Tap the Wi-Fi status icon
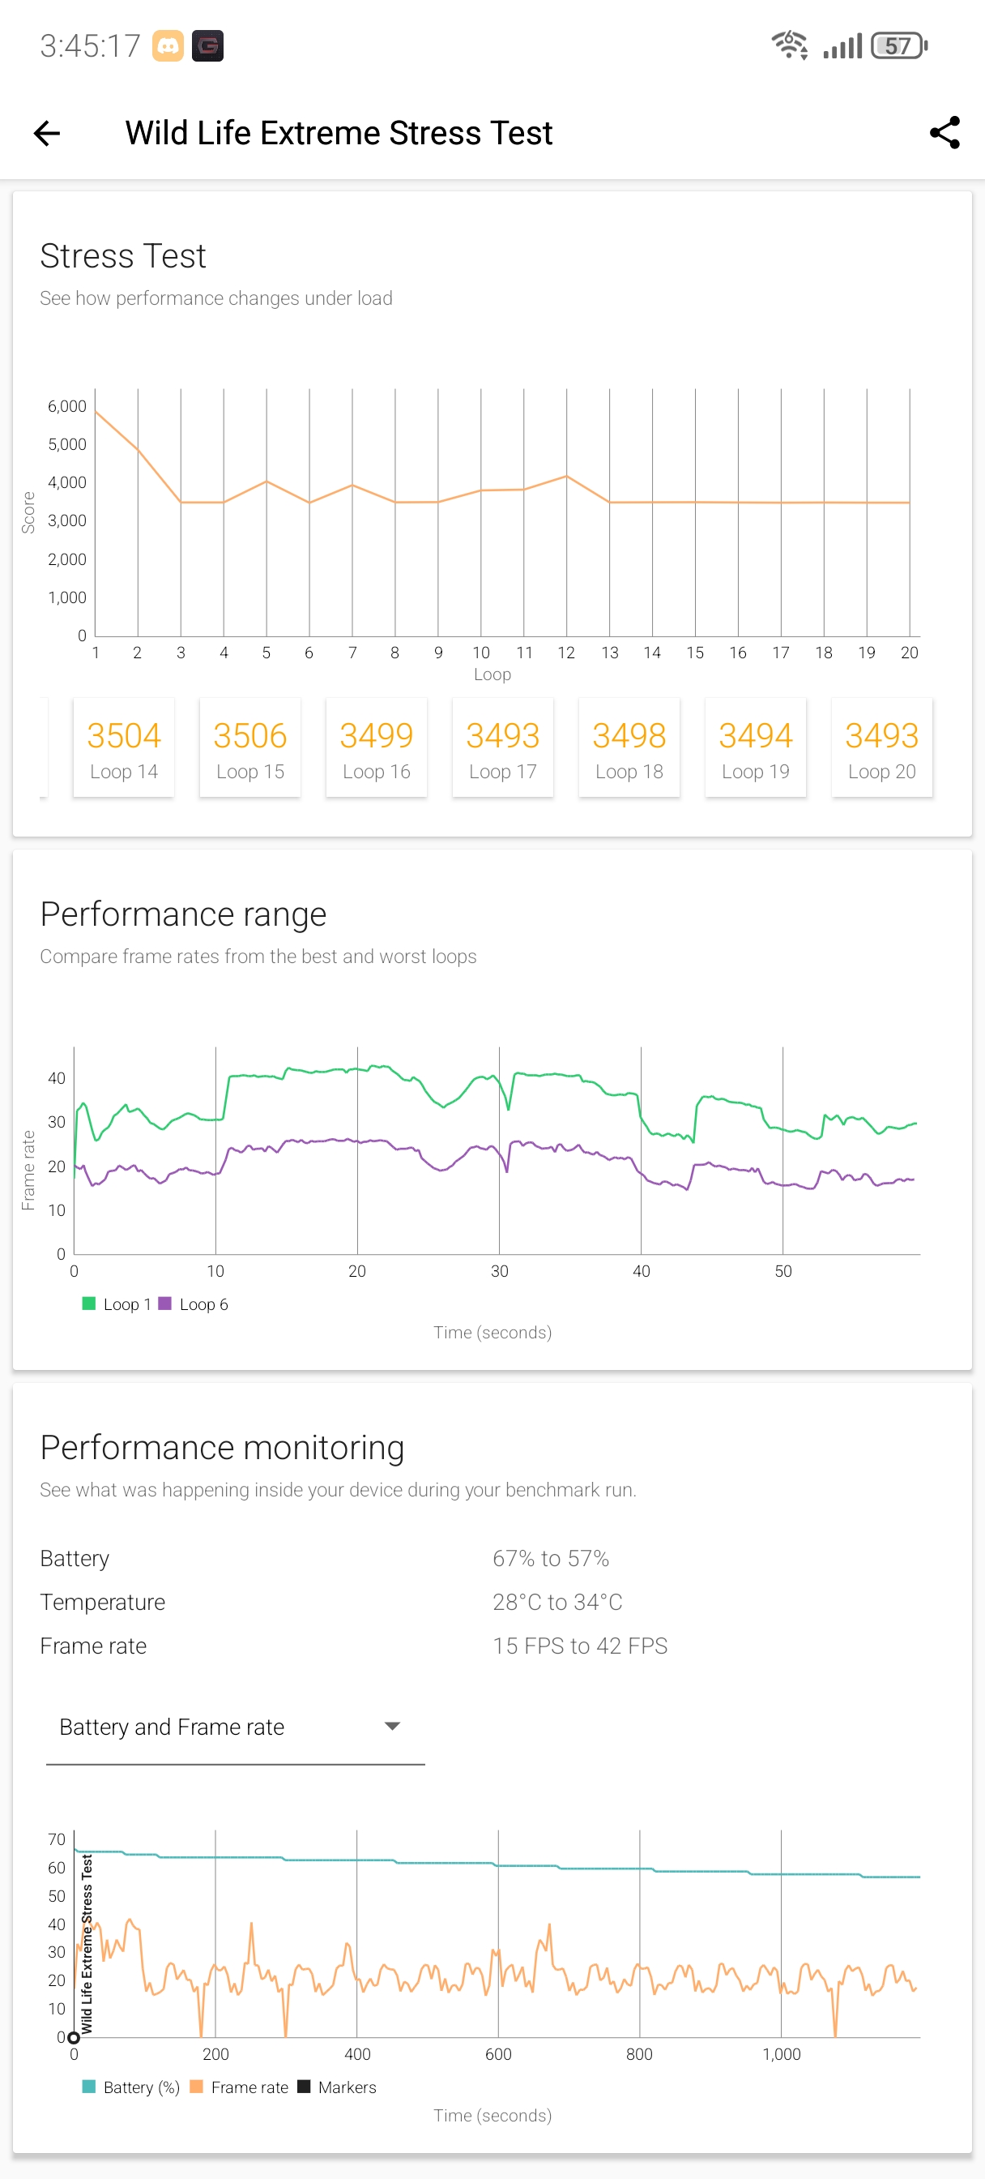 [789, 45]
